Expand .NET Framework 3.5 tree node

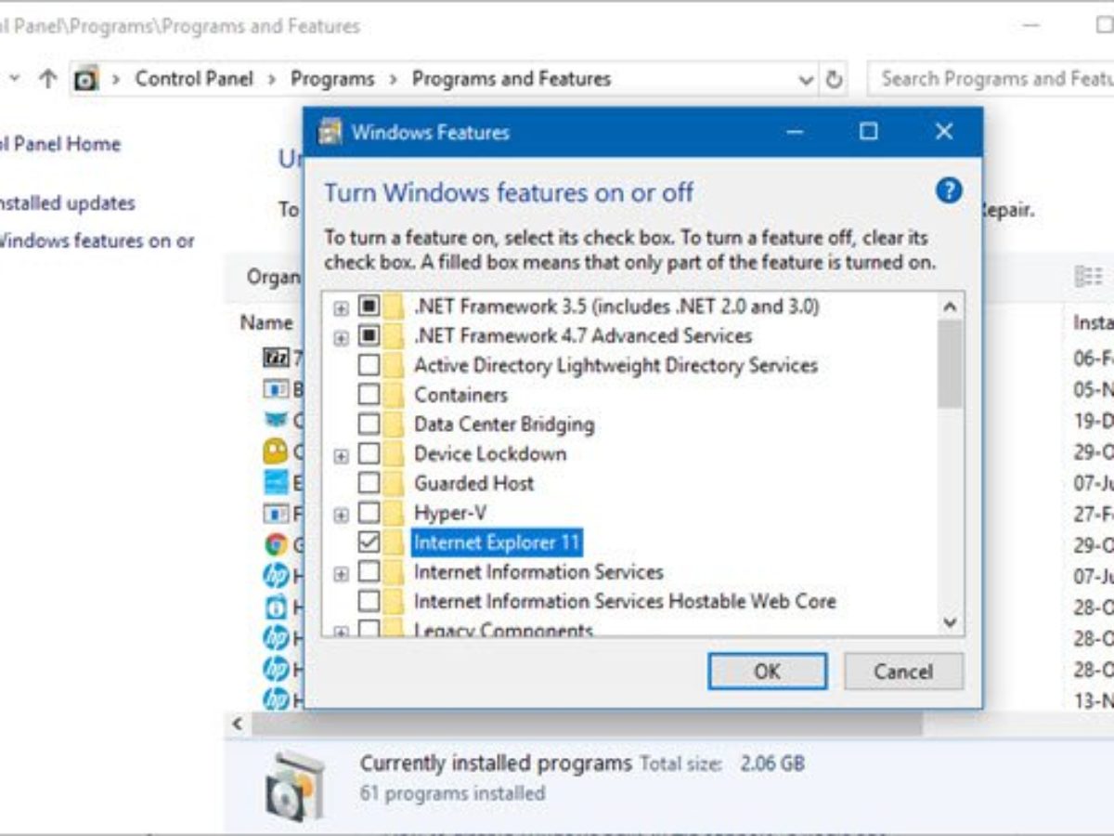coord(341,307)
